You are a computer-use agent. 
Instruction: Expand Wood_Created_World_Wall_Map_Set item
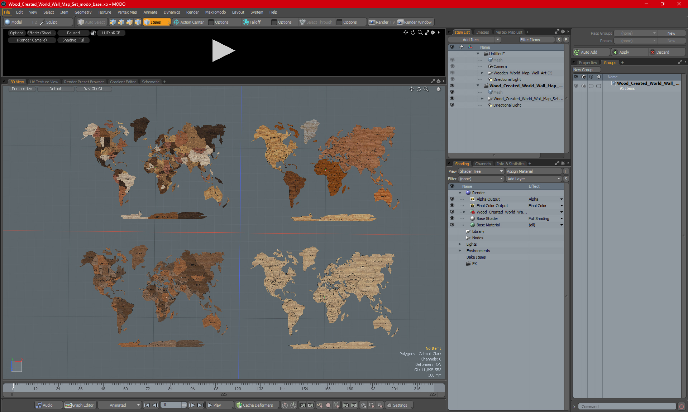click(482, 99)
